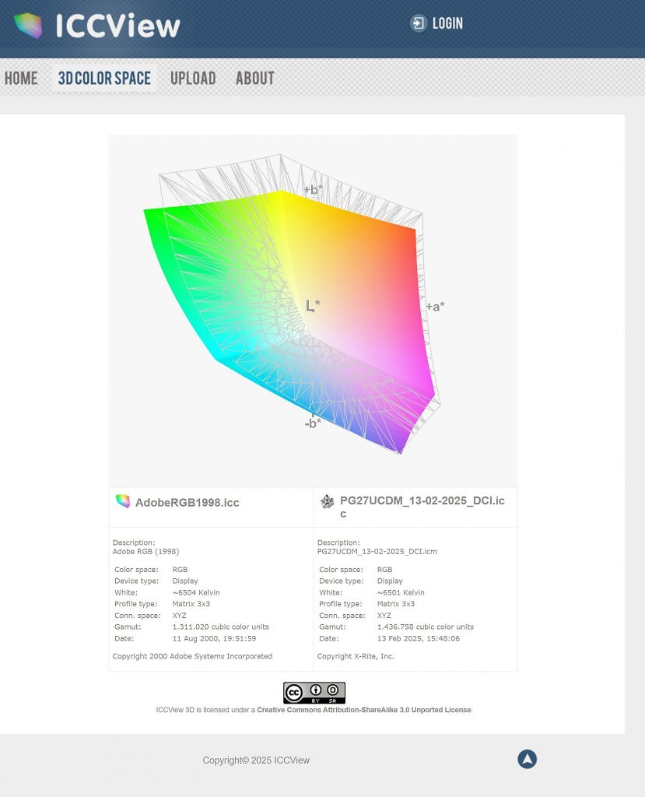The image size is (645, 797).
Task: Click the '~6501 Kelvin' white point value
Action: point(401,592)
